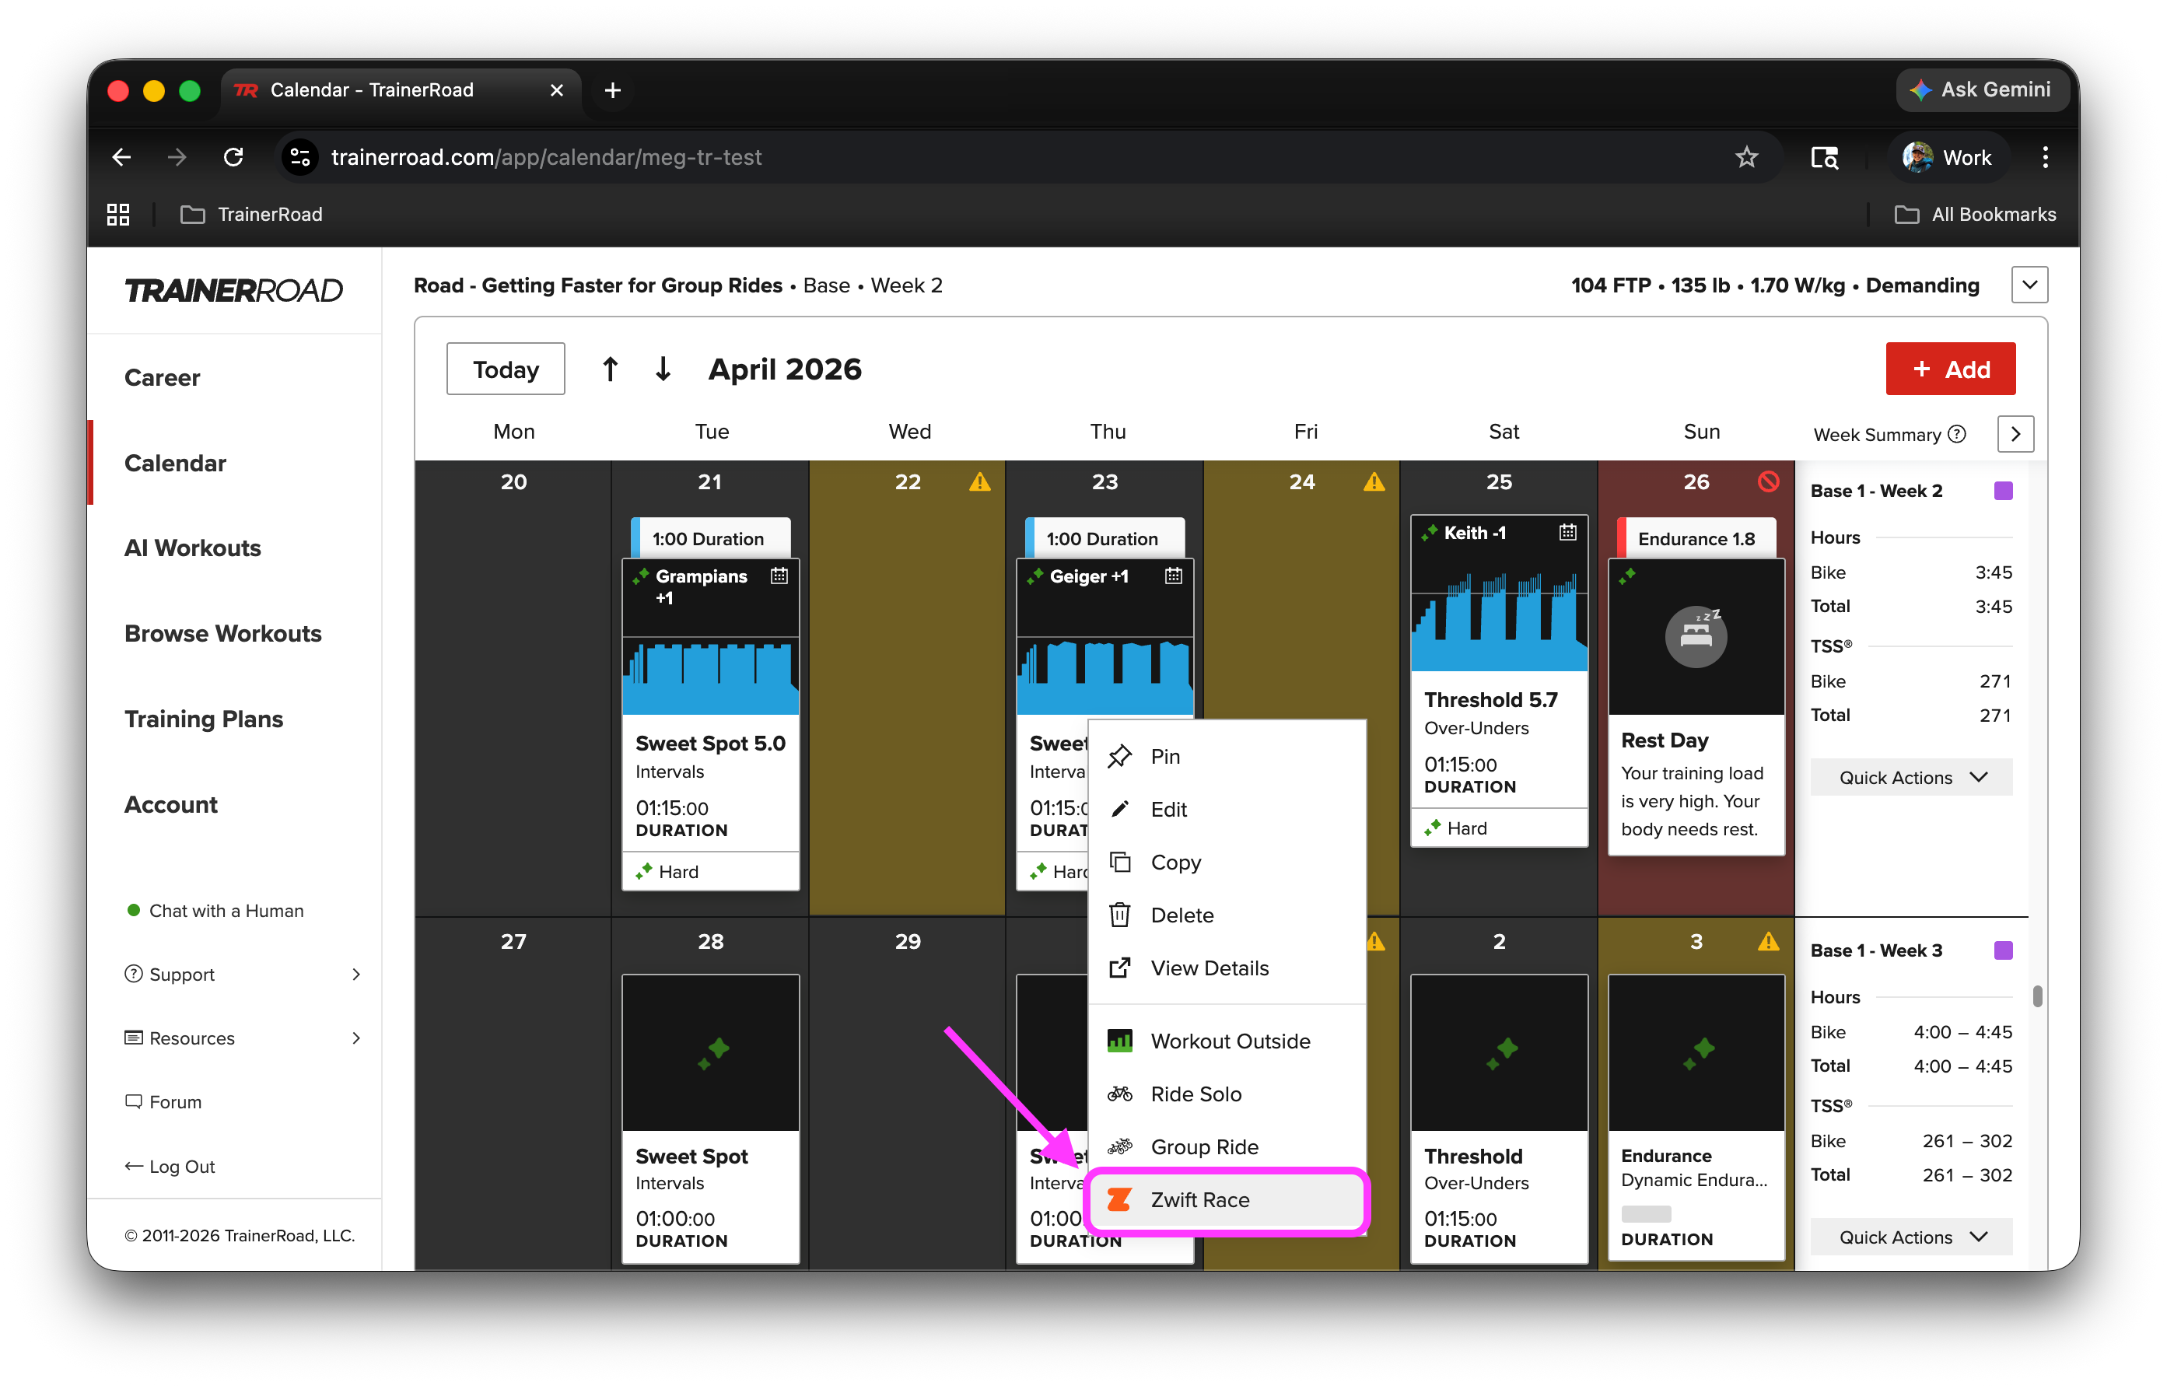
Task: Open AI Workouts page
Action: (x=193, y=549)
